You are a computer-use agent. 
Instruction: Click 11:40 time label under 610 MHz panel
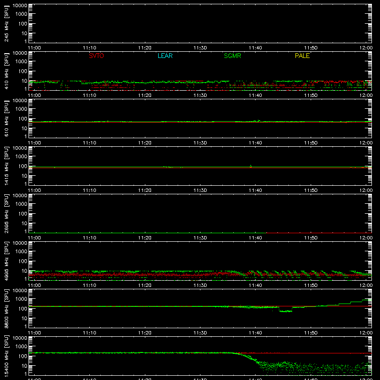coord(256,143)
